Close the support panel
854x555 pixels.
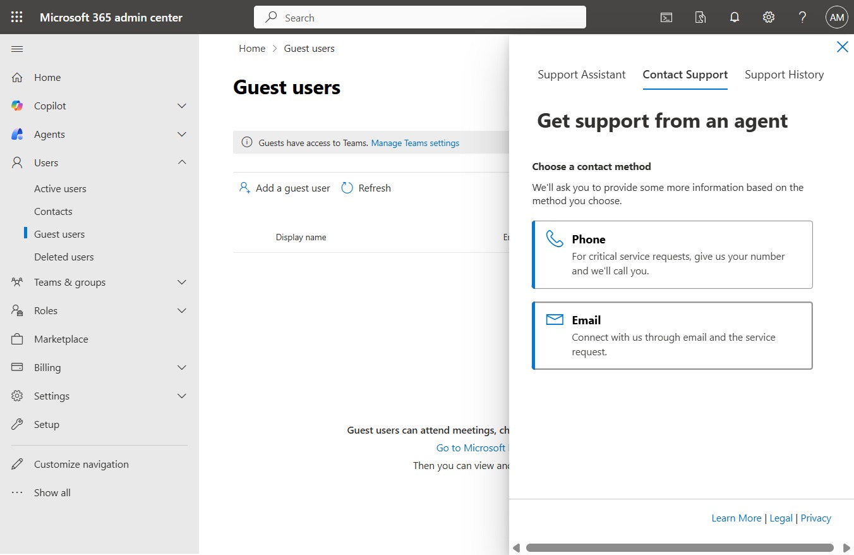pos(842,47)
